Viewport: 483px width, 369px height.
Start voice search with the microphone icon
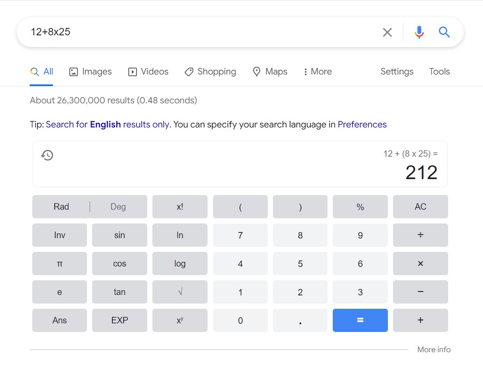[x=419, y=32]
